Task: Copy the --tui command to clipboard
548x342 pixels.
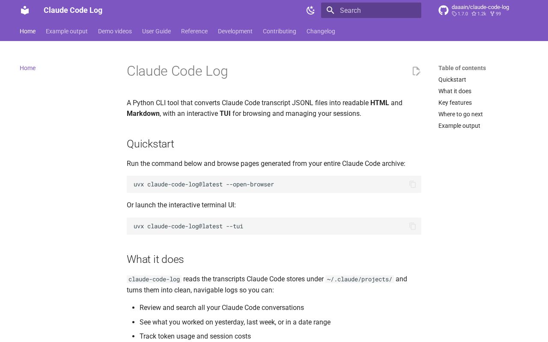Action: click(413, 226)
